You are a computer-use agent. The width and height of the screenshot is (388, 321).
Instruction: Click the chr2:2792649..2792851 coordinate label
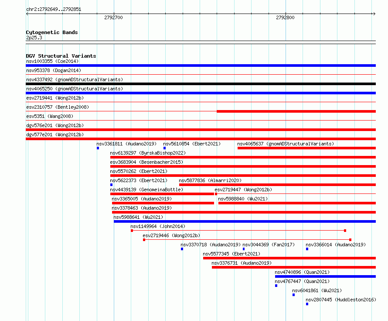[54, 9]
